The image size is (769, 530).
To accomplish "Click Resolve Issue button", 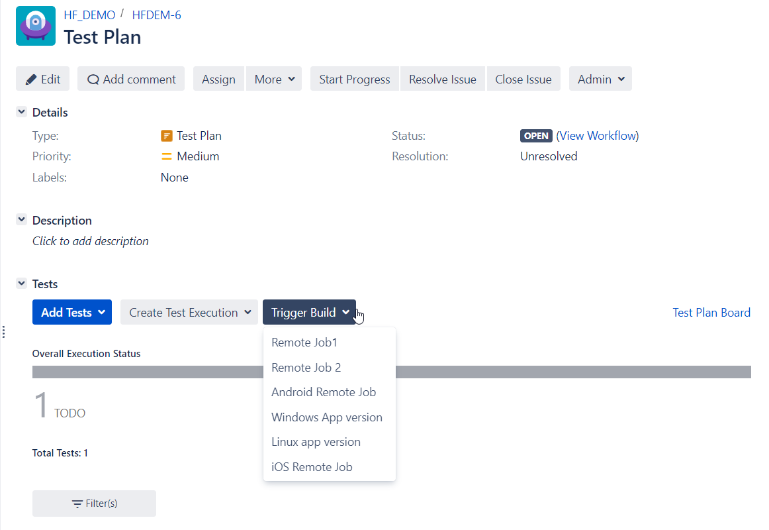I will point(442,79).
